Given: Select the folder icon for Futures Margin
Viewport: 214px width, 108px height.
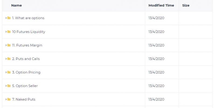Looking at the screenshot, I should (x=9, y=45).
